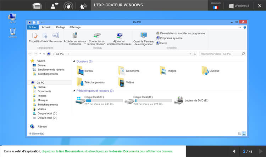266x157 pixels.
Task: Open the Corbeille recycle bin icon
Action: coord(12,33)
